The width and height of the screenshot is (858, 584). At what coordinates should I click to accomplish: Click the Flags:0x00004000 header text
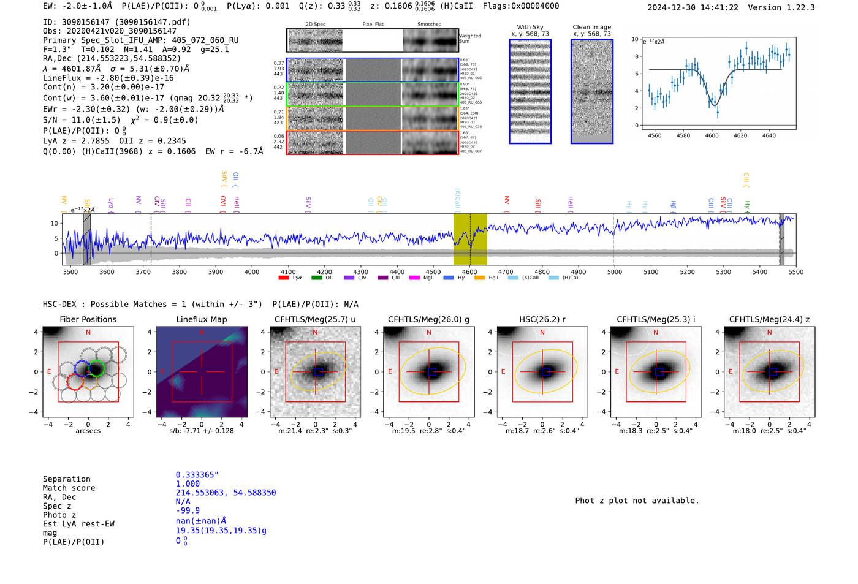[x=521, y=6]
